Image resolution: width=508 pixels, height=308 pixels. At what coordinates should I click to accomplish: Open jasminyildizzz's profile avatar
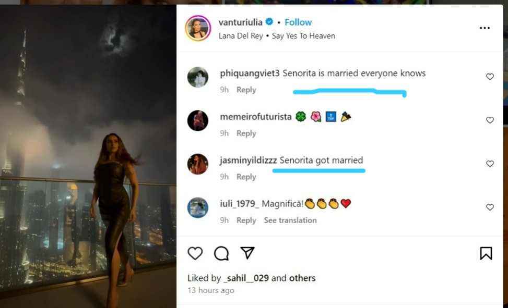198,164
